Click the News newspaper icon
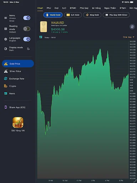Image resolution: width=137 pixels, height=183 pixels. point(6,93)
